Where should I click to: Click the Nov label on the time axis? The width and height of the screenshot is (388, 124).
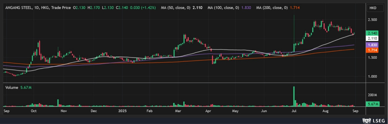click(x=64, y=111)
